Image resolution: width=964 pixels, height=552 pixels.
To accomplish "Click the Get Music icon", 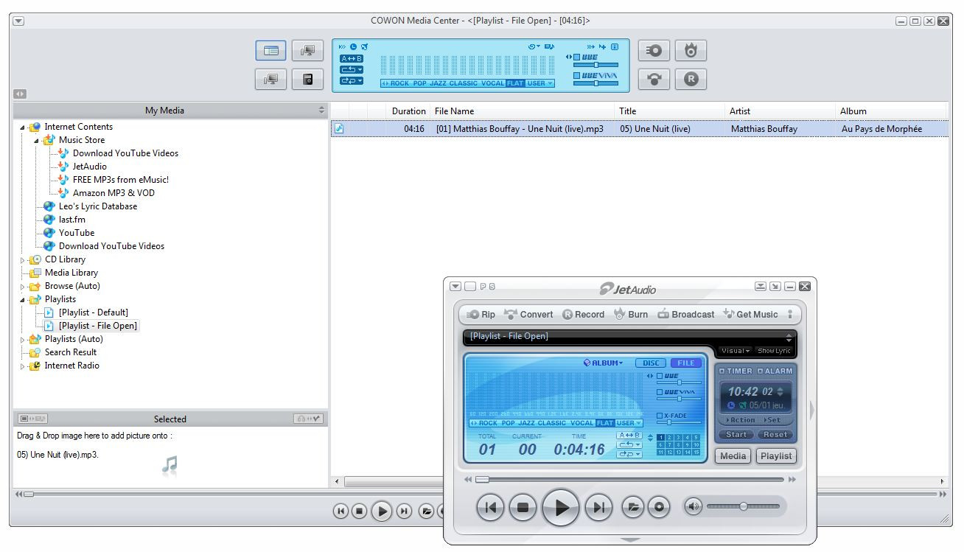I will click(x=751, y=314).
